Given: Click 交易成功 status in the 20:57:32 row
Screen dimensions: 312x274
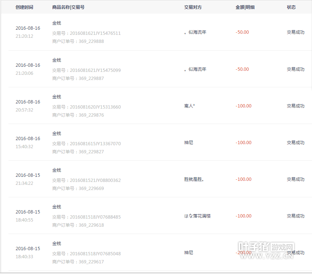Looking at the screenshot, I should coord(296,106).
